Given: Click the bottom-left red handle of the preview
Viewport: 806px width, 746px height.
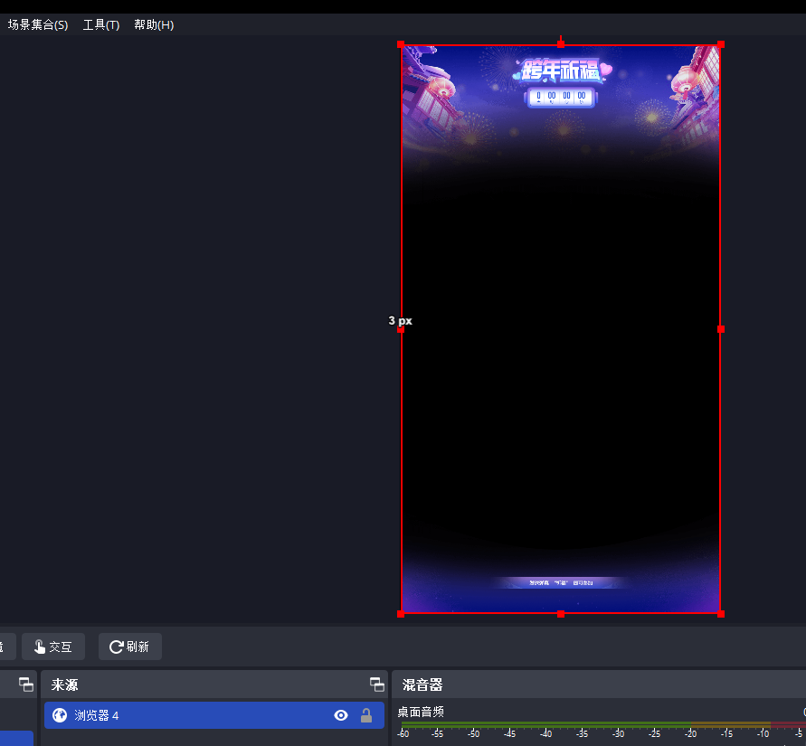Looking at the screenshot, I should point(401,614).
